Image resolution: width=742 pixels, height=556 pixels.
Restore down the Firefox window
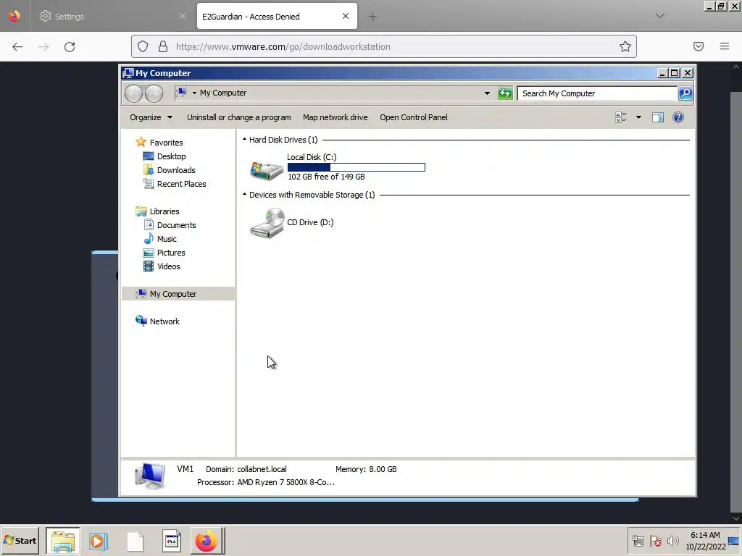click(x=721, y=6)
